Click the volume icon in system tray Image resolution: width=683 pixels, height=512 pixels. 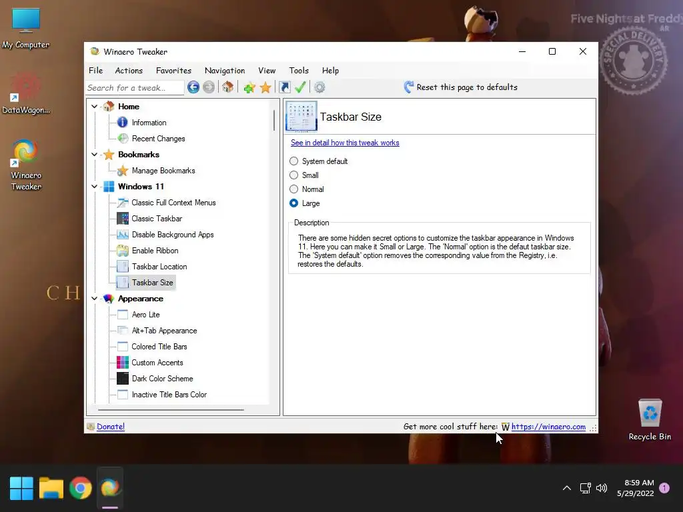pyautogui.click(x=602, y=488)
